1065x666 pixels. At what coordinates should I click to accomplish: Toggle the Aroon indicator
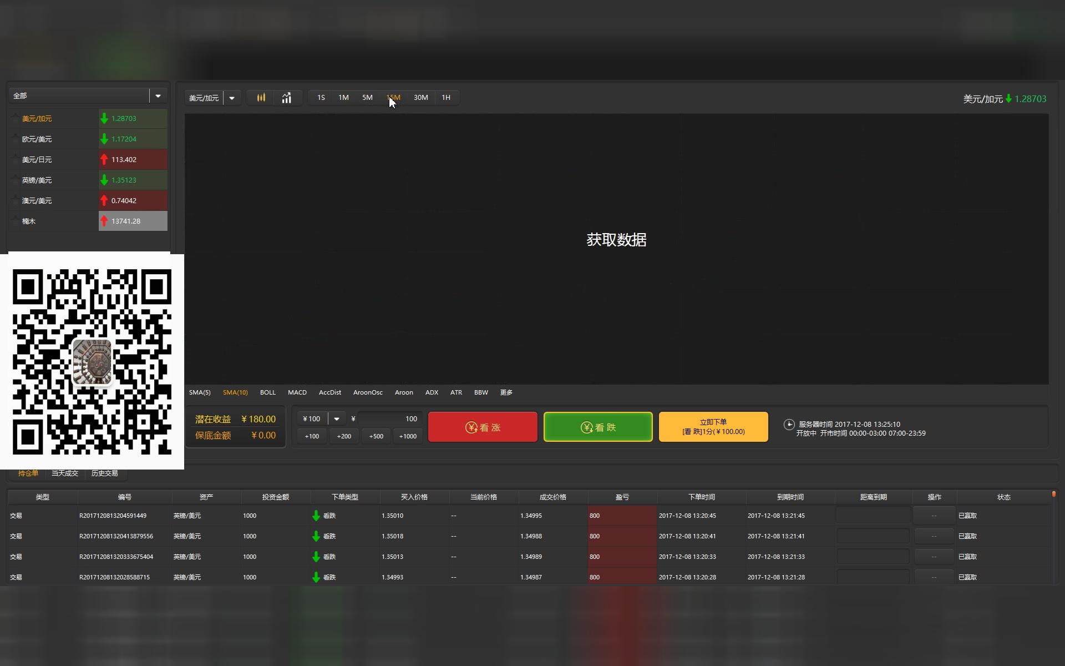coord(404,392)
